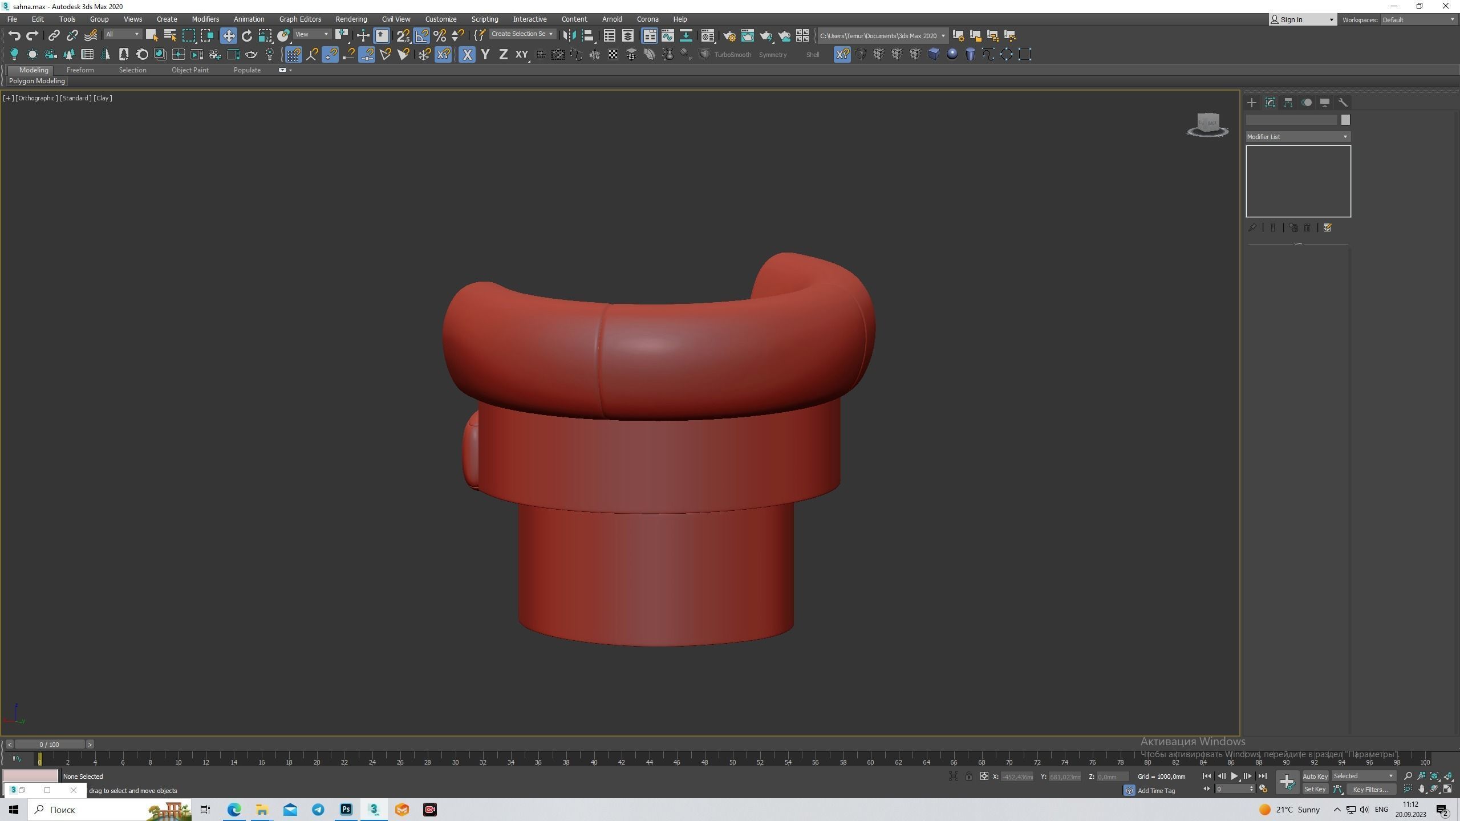1460x821 pixels.
Task: Expand the Polygon Modeling ribbon panel
Action: tap(37, 81)
